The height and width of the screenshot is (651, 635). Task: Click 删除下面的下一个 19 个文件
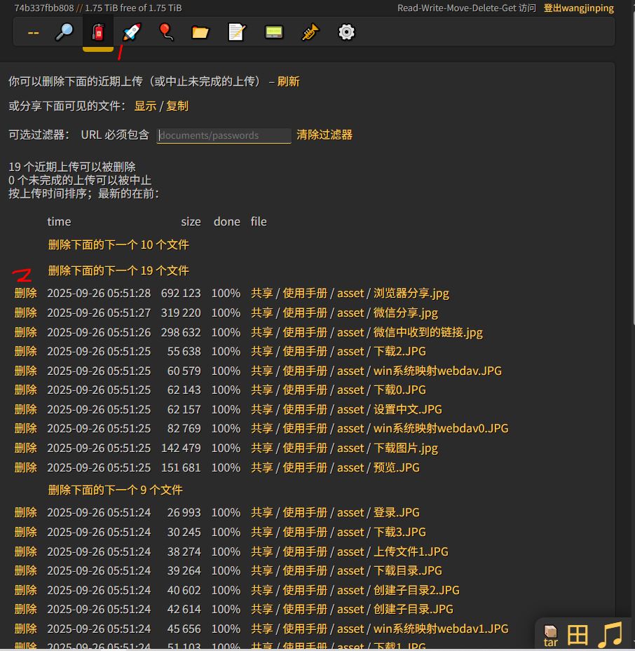click(118, 270)
